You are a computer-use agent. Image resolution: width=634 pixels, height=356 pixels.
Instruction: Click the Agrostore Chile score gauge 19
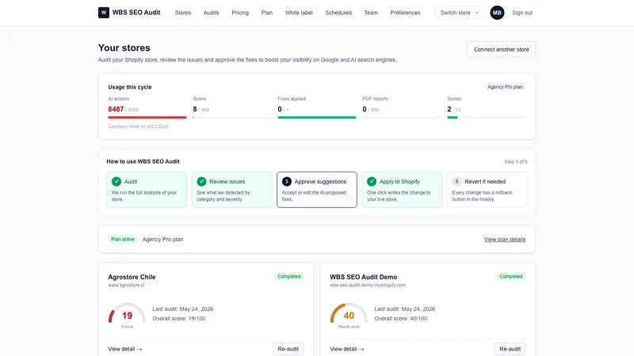click(x=127, y=315)
